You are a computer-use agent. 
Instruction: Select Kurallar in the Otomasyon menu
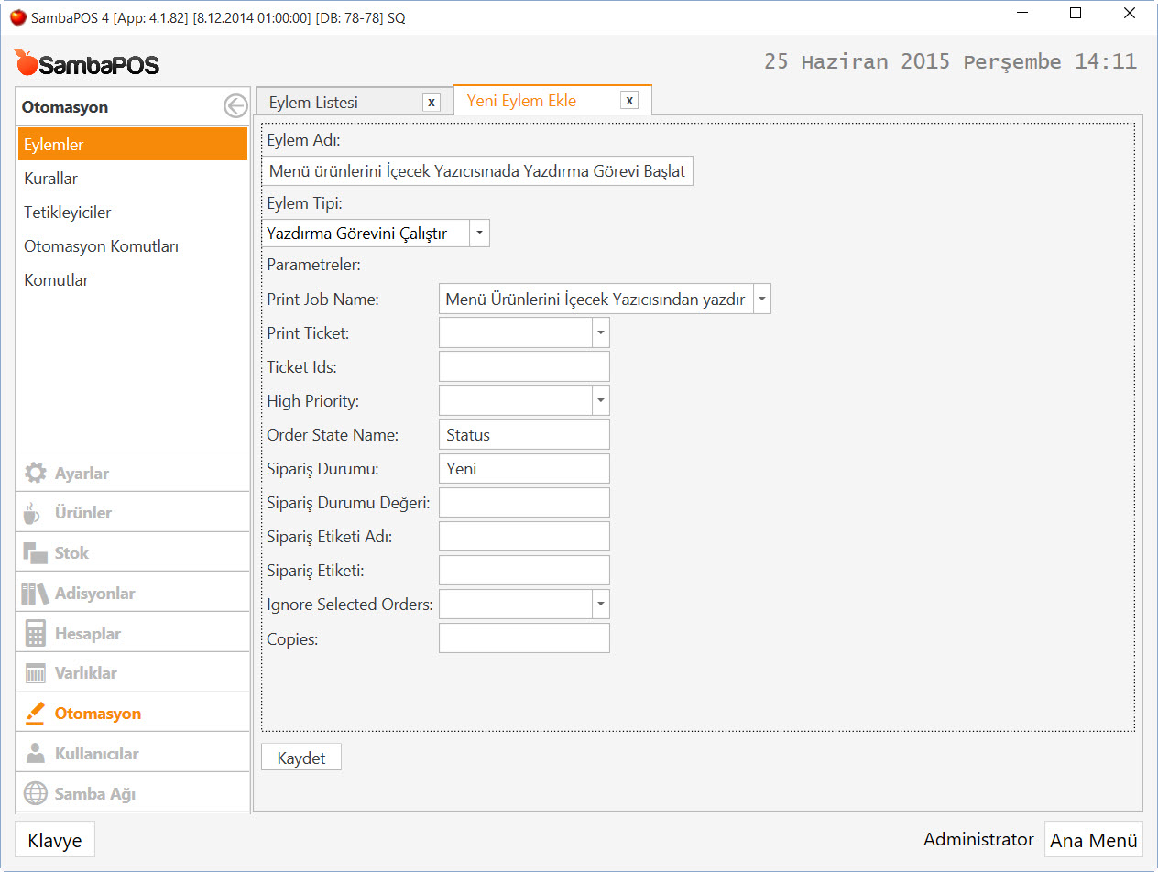pos(51,179)
